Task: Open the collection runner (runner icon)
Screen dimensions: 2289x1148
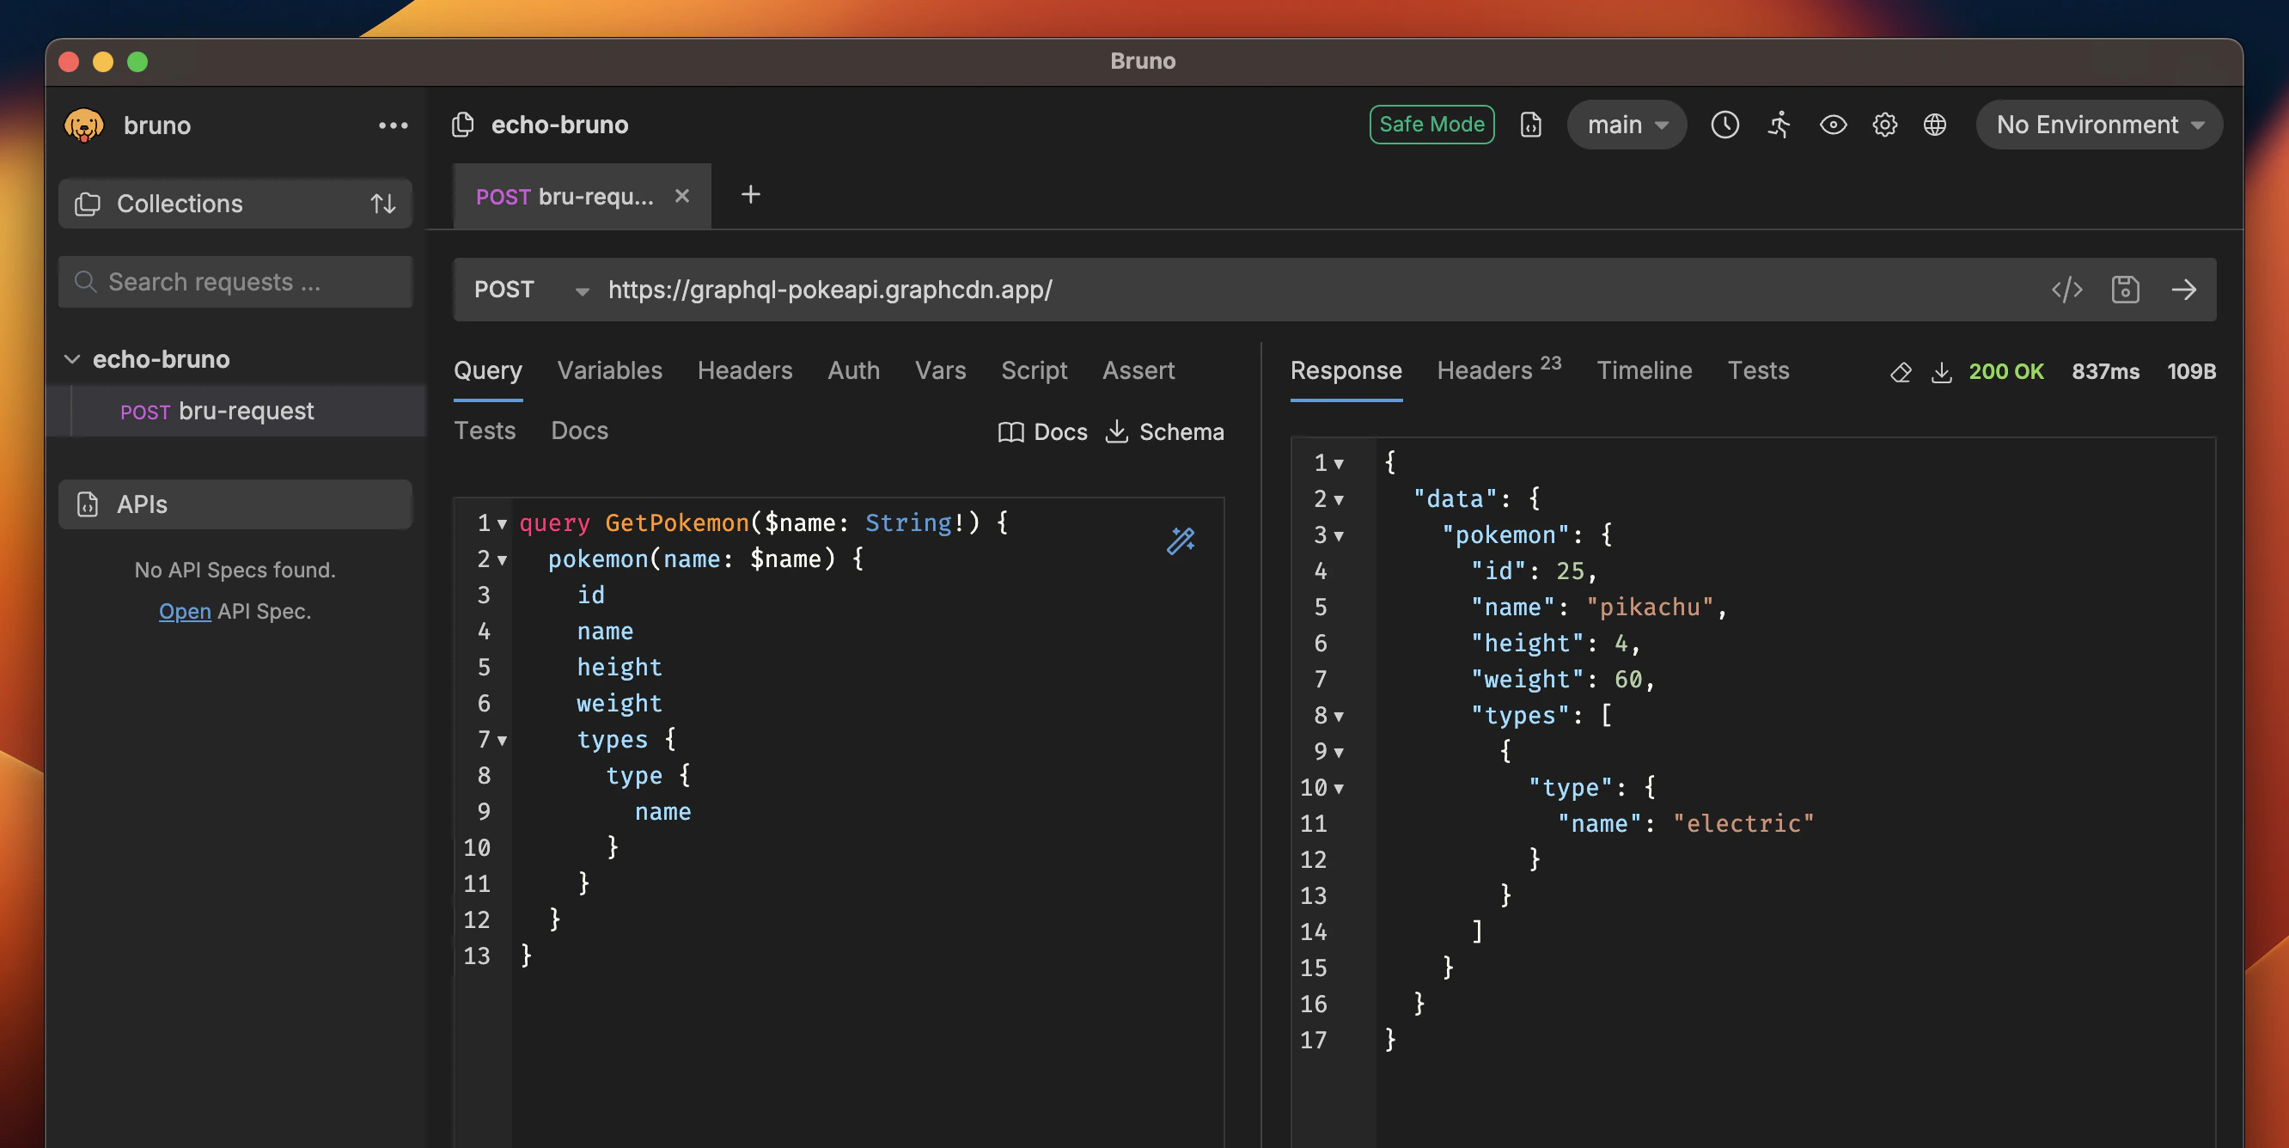Action: 1779,125
